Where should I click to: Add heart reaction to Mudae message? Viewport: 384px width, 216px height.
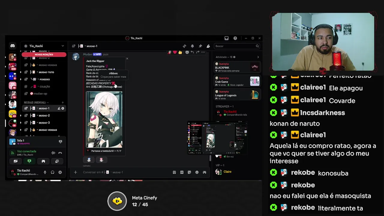tap(175, 52)
